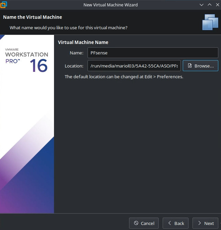
Task: Focus the Name field containing PFsense
Action: tap(153, 53)
